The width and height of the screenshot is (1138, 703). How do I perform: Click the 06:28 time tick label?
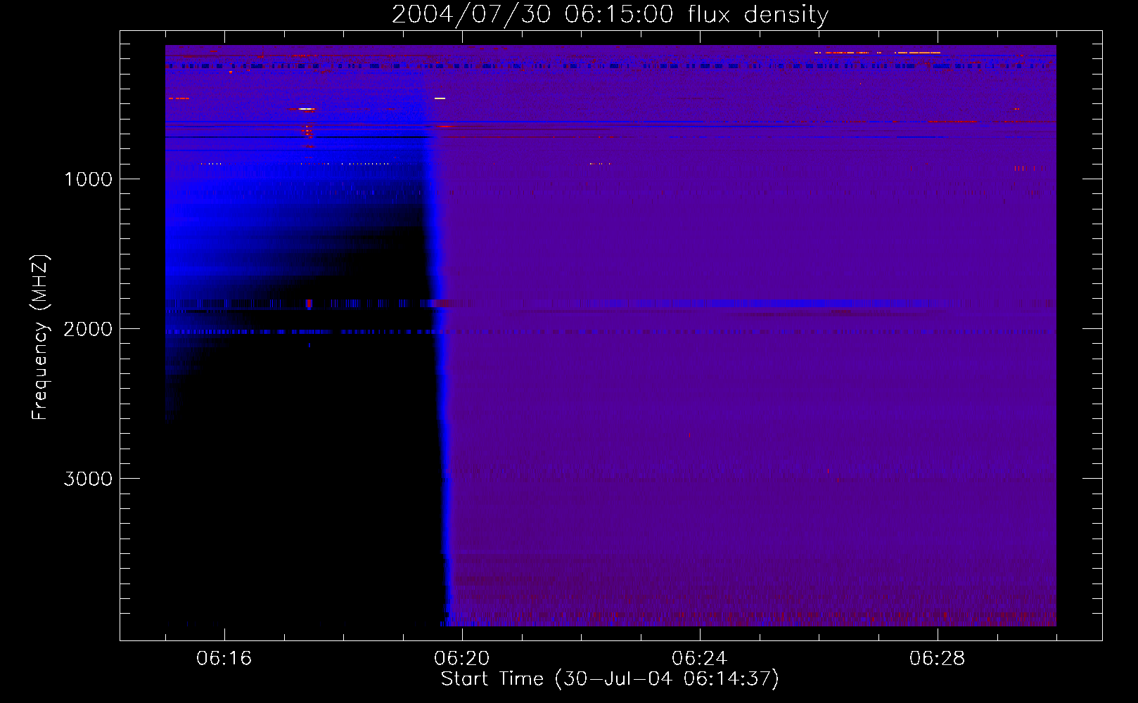point(937,659)
